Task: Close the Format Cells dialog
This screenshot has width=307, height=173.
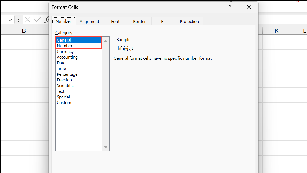Action: point(249,7)
